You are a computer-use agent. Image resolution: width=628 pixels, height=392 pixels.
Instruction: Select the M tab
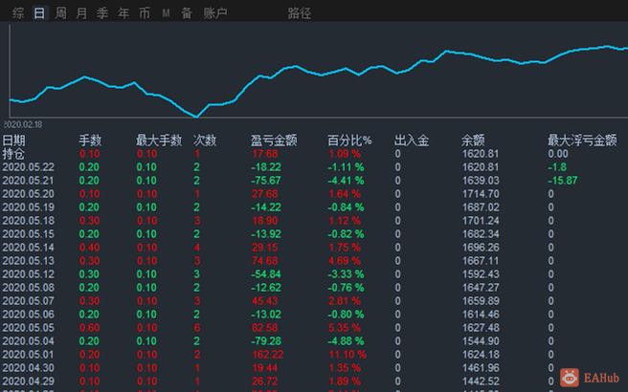coord(166,13)
